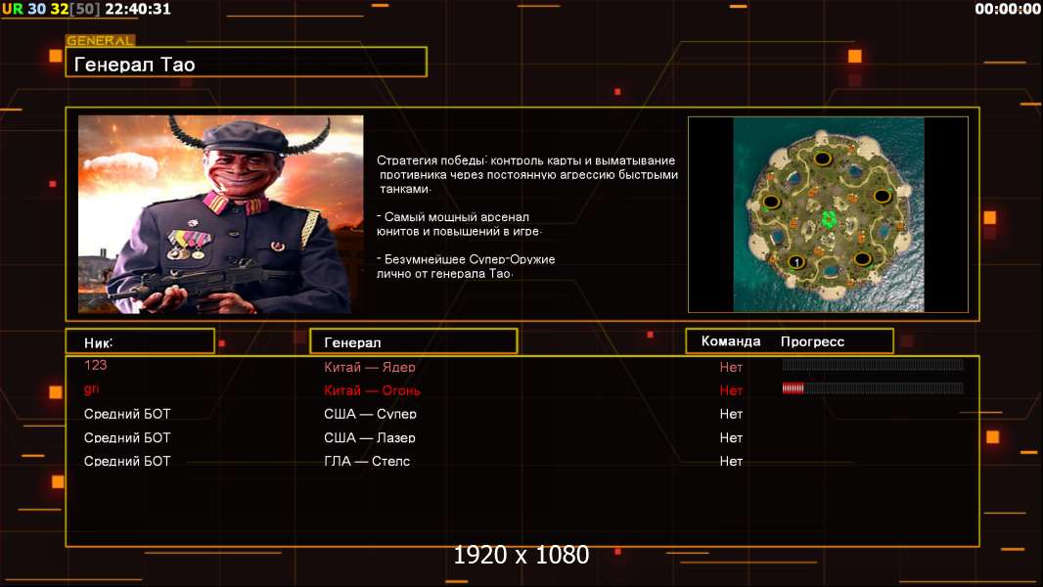1043x587 pixels.
Task: Click the loading progress bar for player gri
Action: (873, 388)
